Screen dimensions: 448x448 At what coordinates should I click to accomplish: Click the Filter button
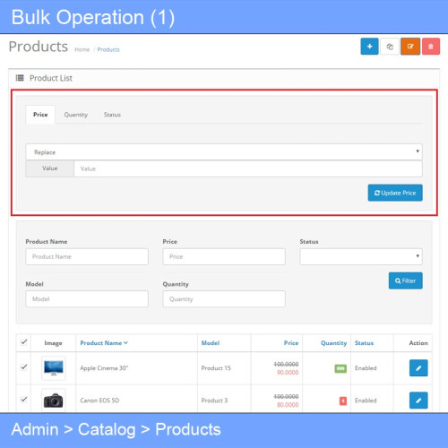pyautogui.click(x=406, y=280)
